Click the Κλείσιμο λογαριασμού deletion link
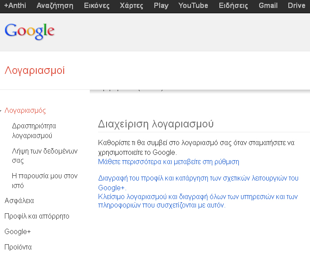The height and width of the screenshot is (269, 310). coord(198,201)
